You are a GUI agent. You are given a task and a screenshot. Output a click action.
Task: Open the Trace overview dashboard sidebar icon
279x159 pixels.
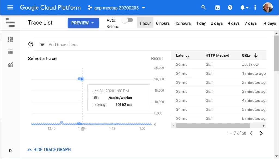pyautogui.click(x=10, y=39)
